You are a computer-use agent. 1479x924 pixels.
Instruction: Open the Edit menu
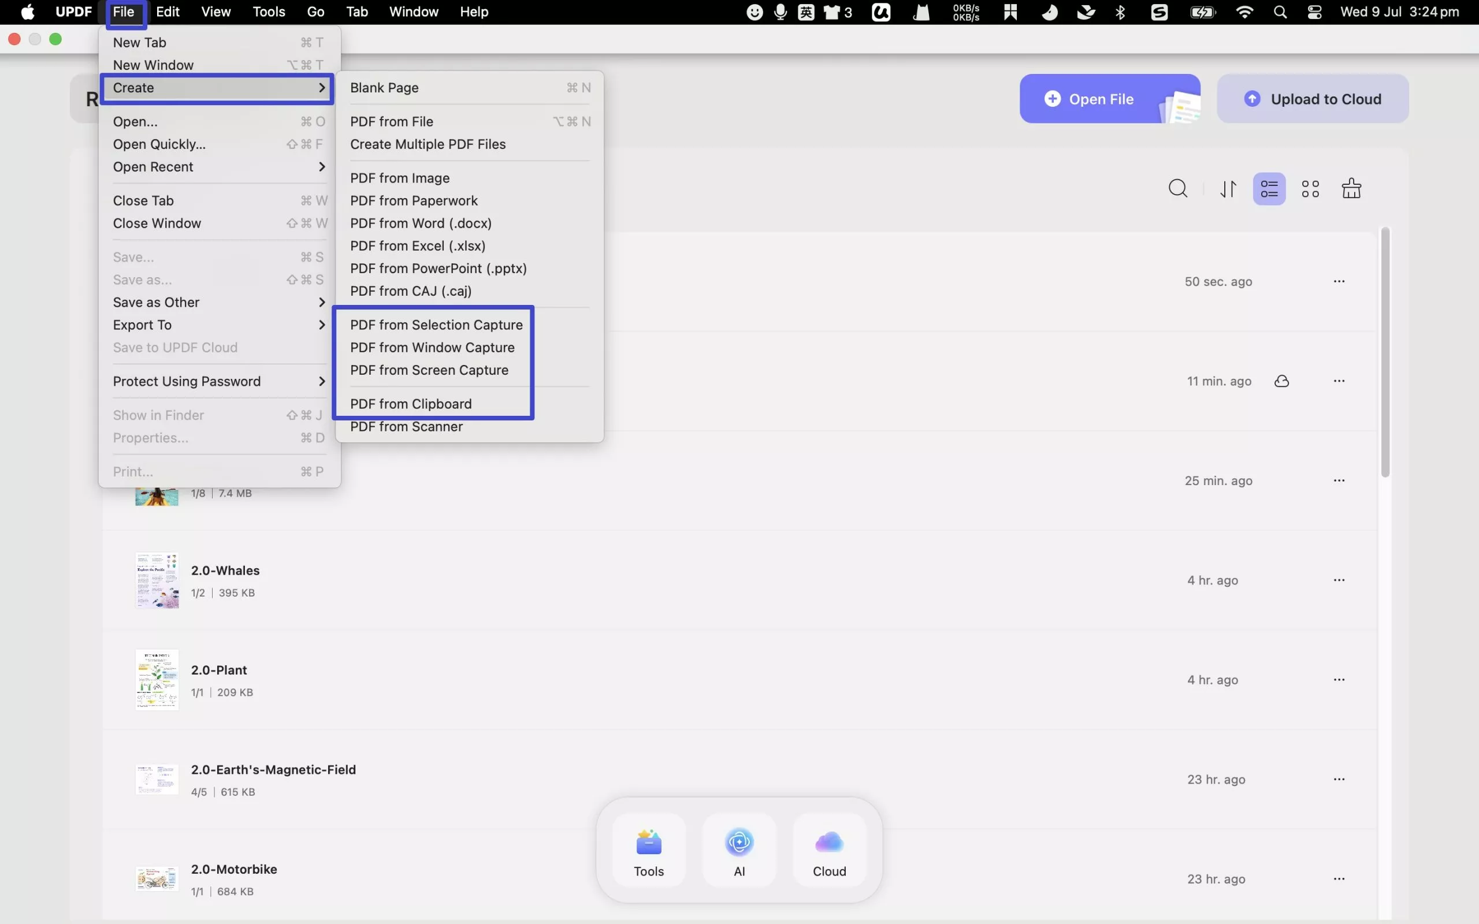click(x=168, y=12)
